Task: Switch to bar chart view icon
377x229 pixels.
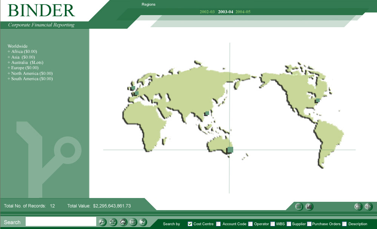Action: tap(309, 207)
